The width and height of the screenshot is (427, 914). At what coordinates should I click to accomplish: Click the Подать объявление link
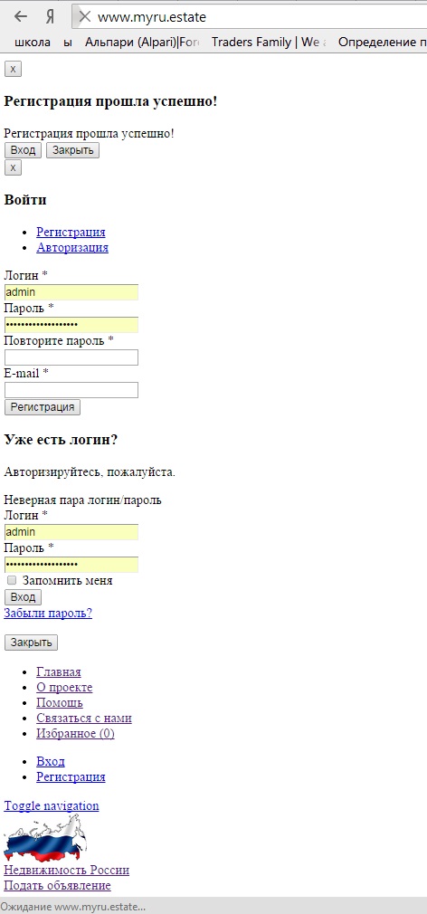point(57,885)
